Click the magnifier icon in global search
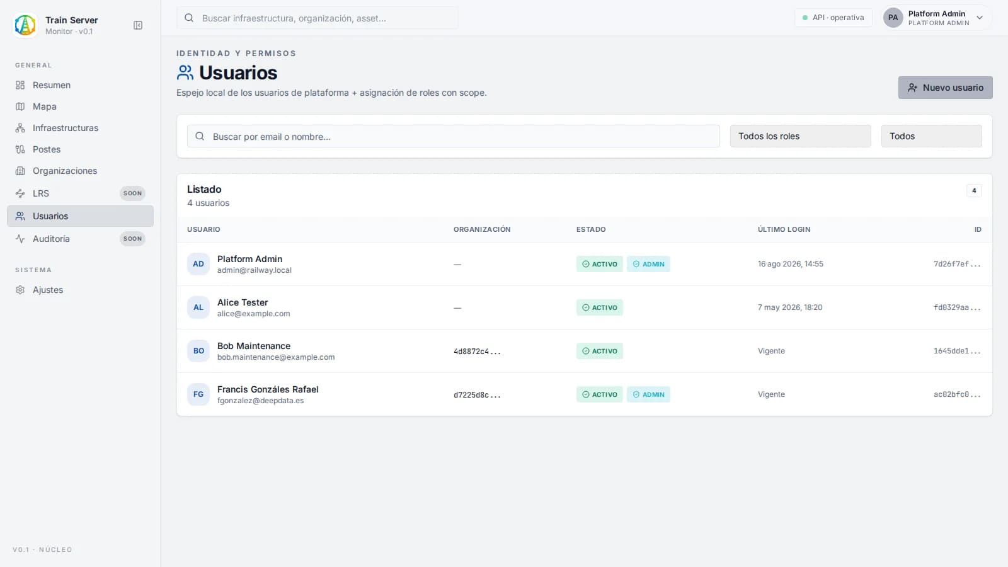Image resolution: width=1008 pixels, height=567 pixels. [x=189, y=18]
